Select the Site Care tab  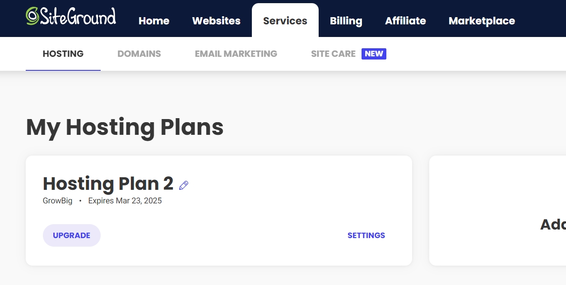(333, 54)
